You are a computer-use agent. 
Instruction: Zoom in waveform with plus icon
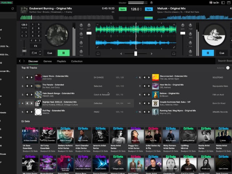[174, 25]
